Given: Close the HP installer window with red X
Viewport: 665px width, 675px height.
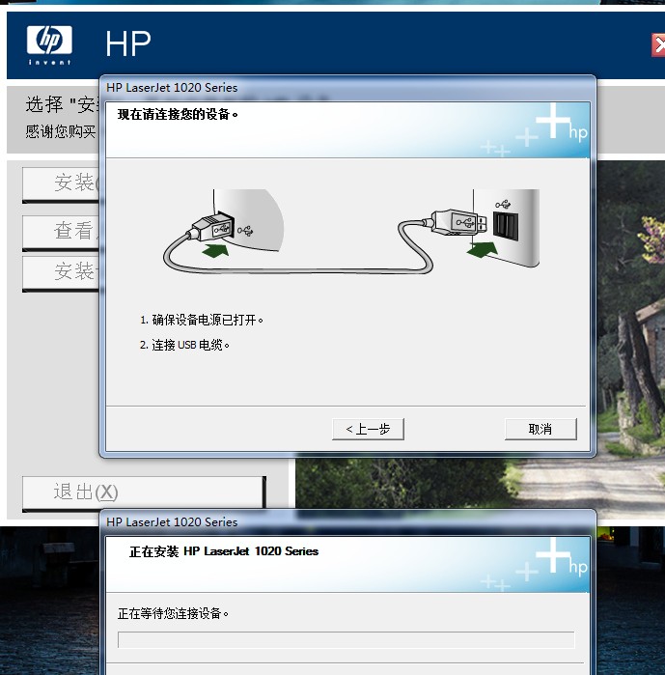Looking at the screenshot, I should tap(658, 44).
